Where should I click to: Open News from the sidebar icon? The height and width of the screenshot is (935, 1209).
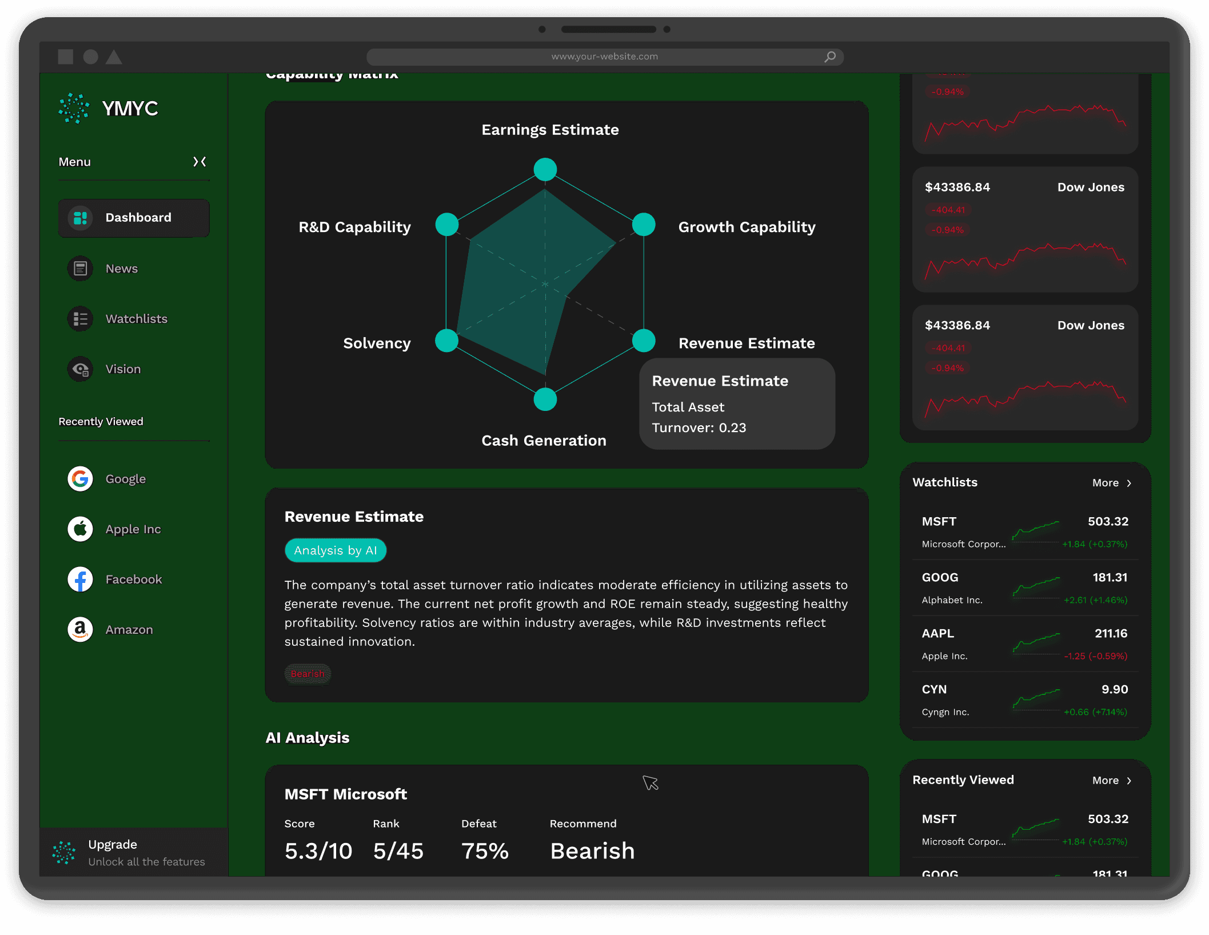[x=81, y=269]
